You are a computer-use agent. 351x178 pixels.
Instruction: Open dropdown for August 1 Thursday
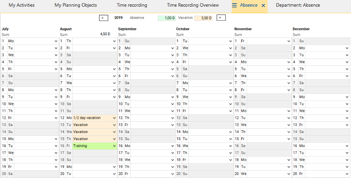click(x=114, y=41)
